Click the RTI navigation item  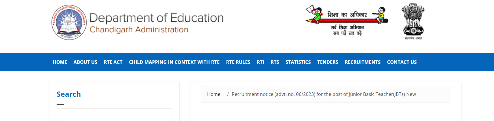coord(260,62)
